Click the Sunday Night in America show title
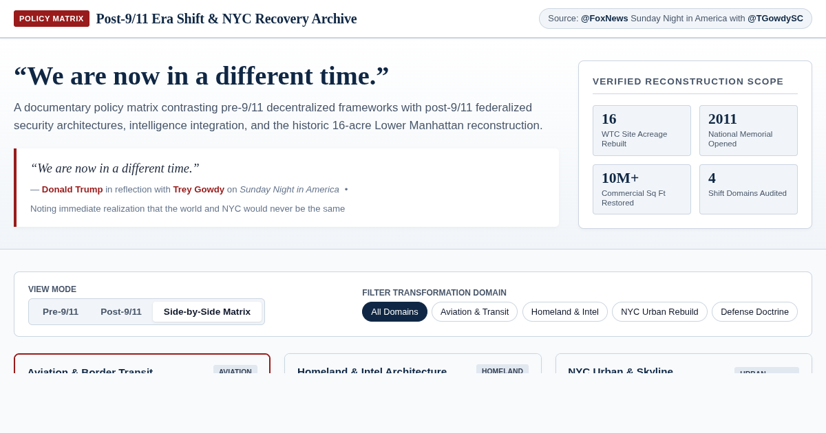 pos(289,190)
